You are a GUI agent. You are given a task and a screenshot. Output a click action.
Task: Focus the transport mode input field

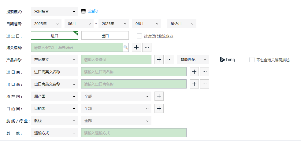tap(134, 133)
